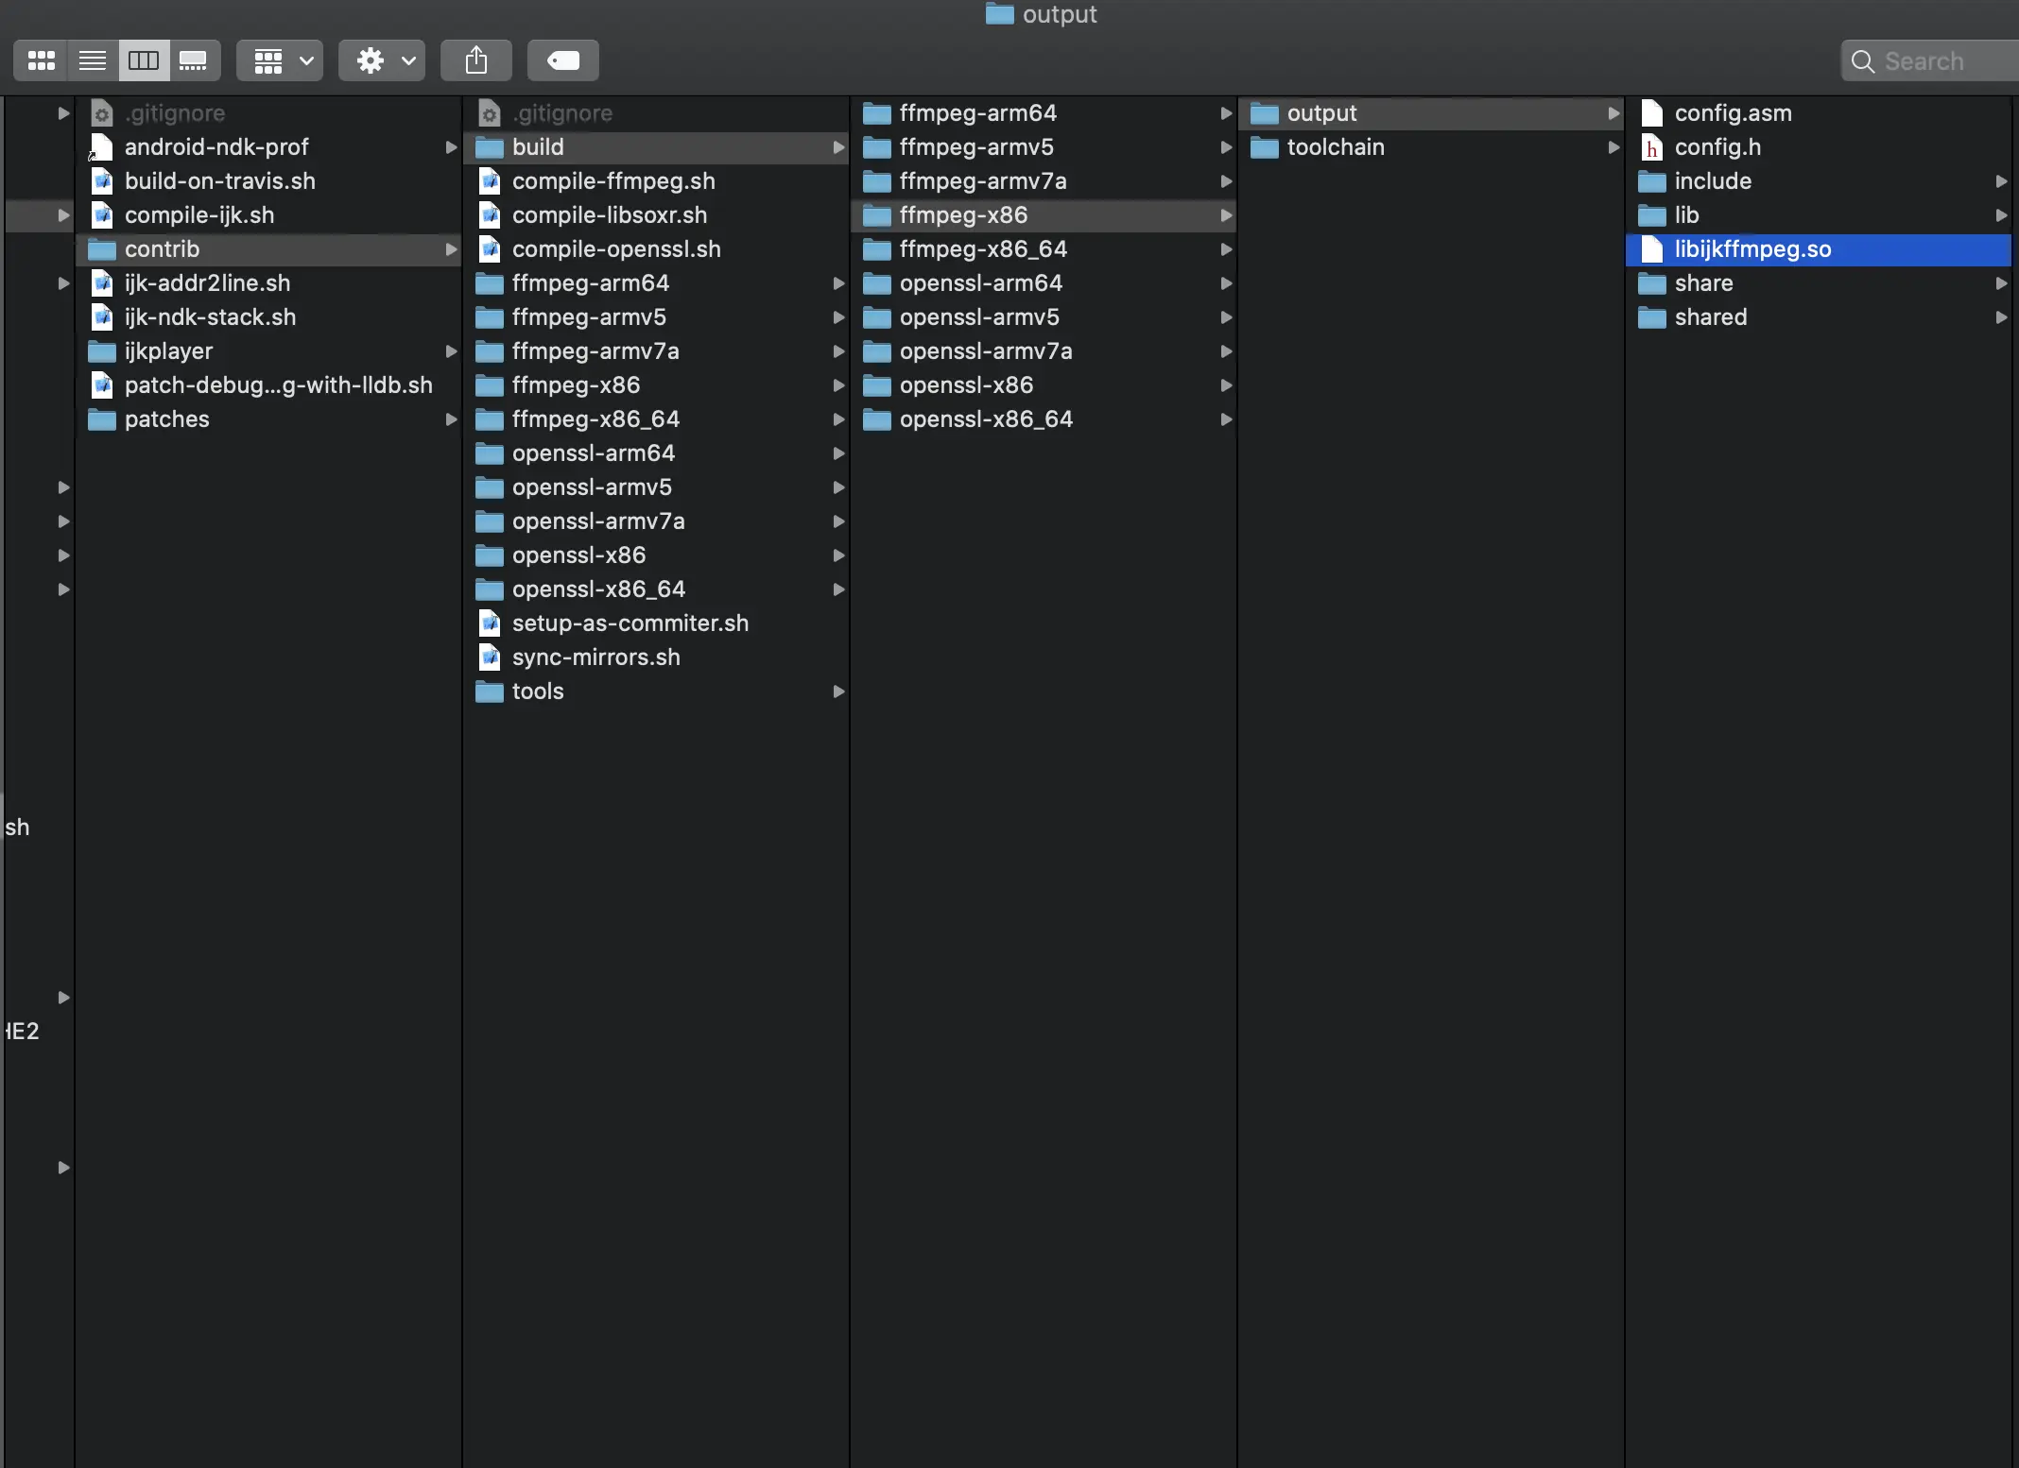This screenshot has height=1468, width=2019.
Task: Expand arrow beside toolchain folder
Action: point(1613,147)
